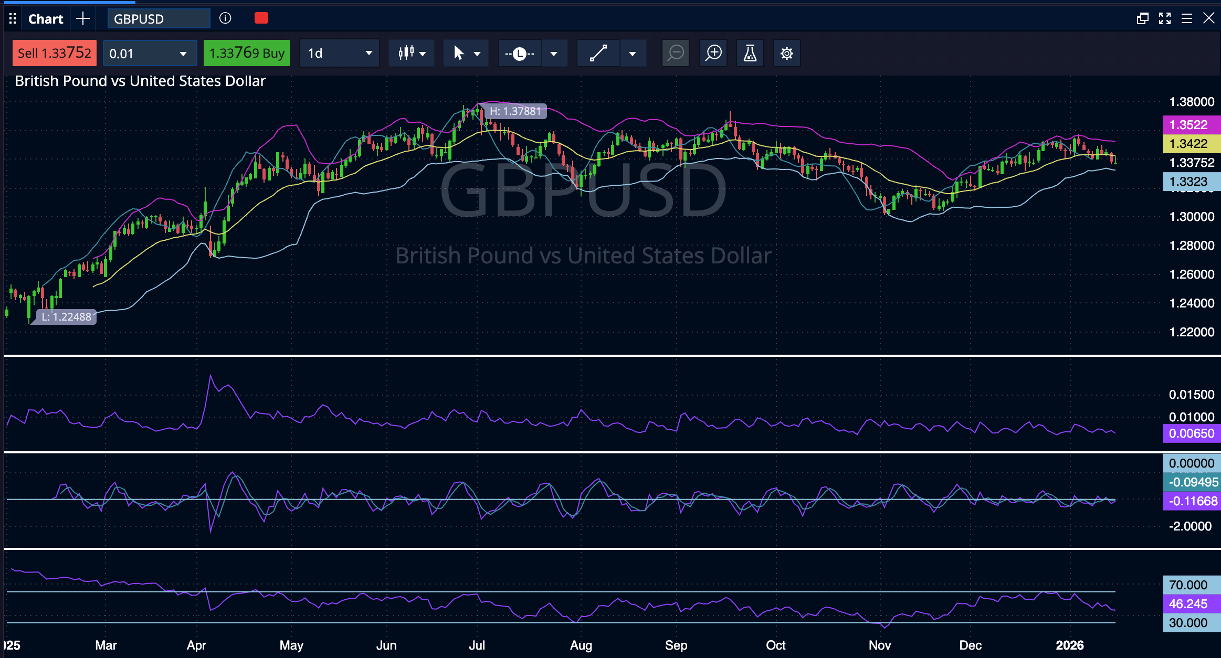Click the Sell 1.33752 button
1221x658 pixels.
(54, 53)
